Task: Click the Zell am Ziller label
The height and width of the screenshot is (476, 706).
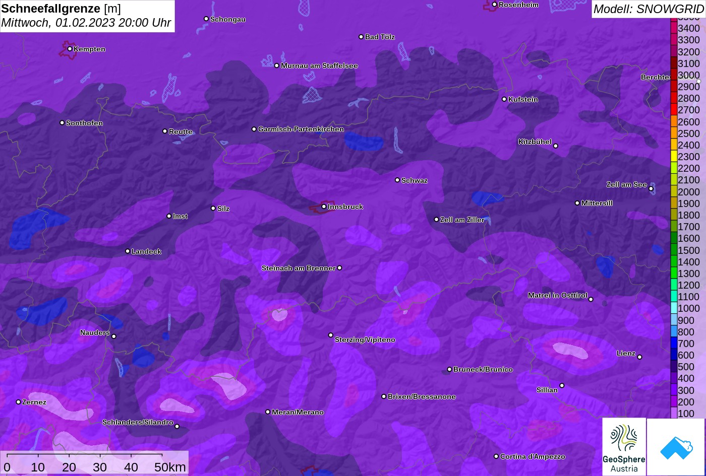Action: click(x=462, y=220)
